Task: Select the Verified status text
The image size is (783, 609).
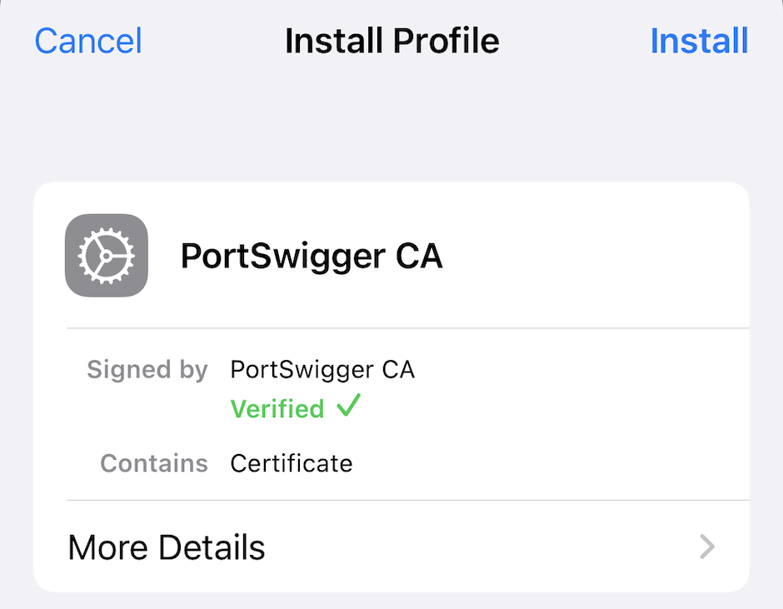Action: pyautogui.click(x=277, y=407)
